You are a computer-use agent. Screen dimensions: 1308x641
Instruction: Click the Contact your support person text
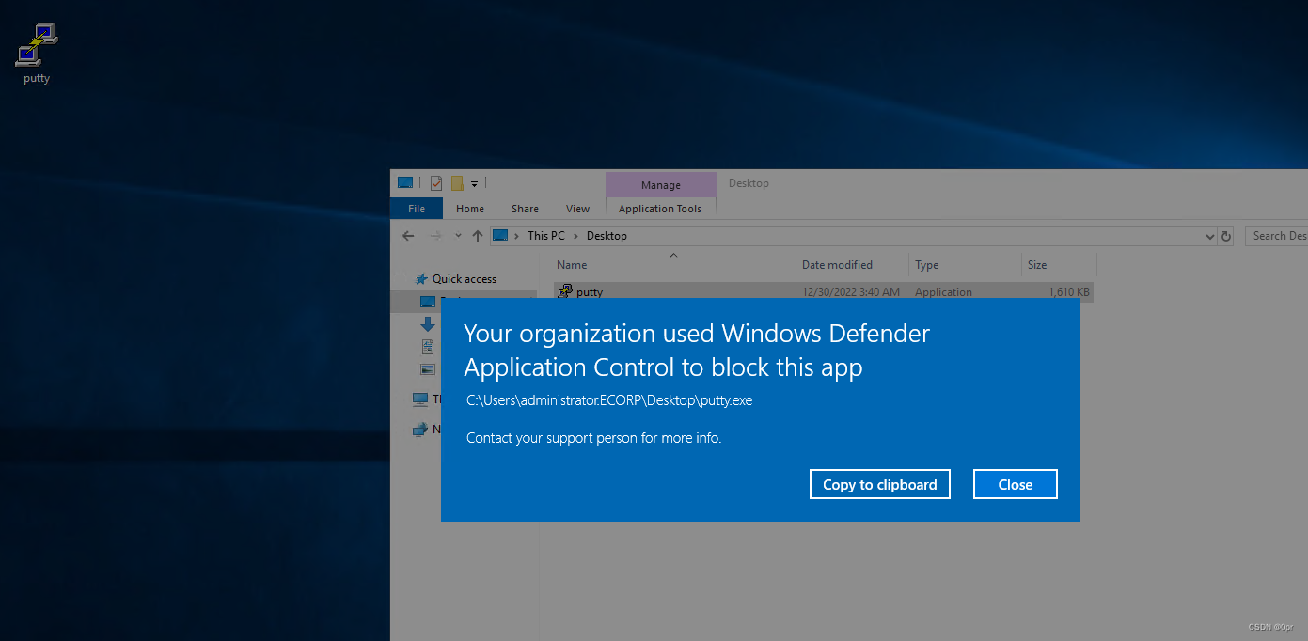coord(594,438)
